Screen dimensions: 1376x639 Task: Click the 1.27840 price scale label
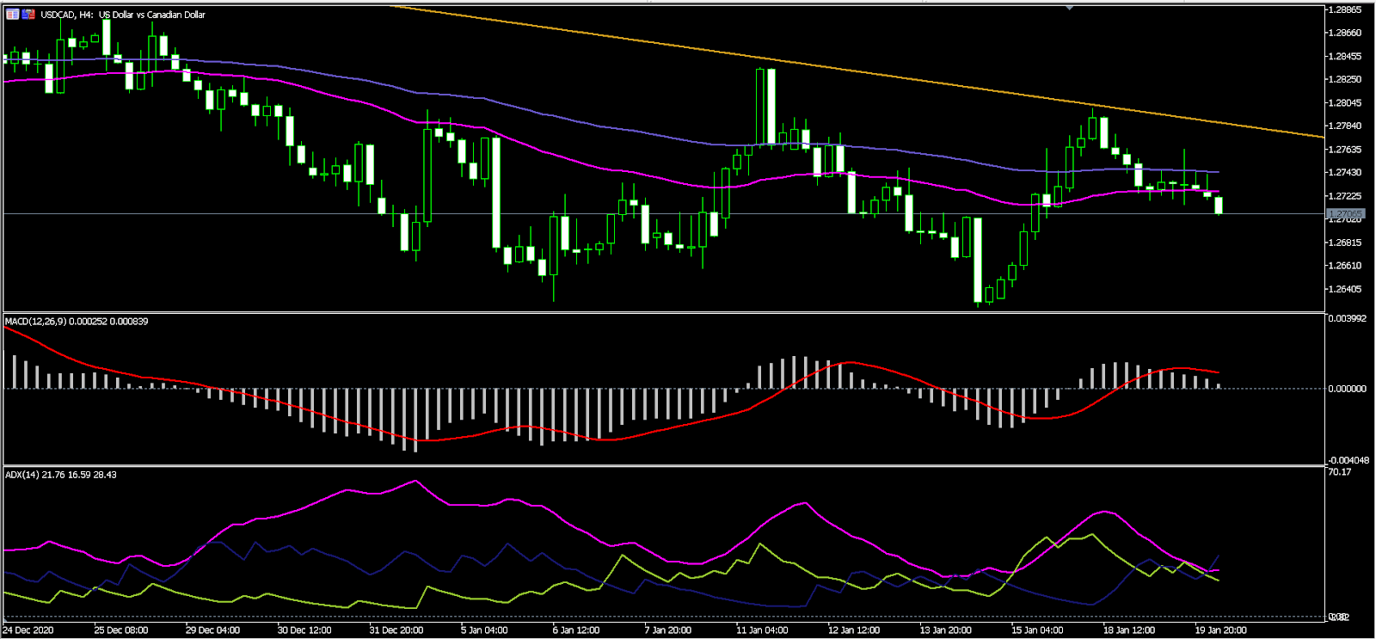(1345, 126)
